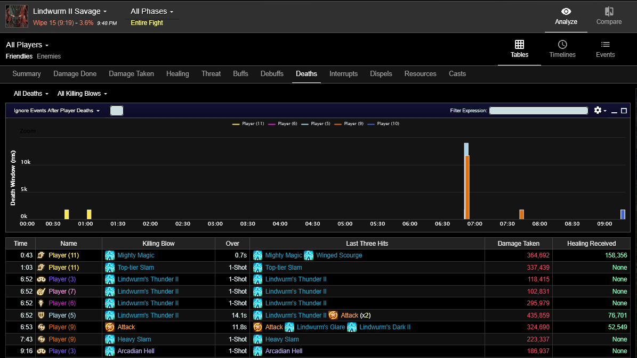
Task: Click job icon for Player (3) at 9:16
Action: 41,351
